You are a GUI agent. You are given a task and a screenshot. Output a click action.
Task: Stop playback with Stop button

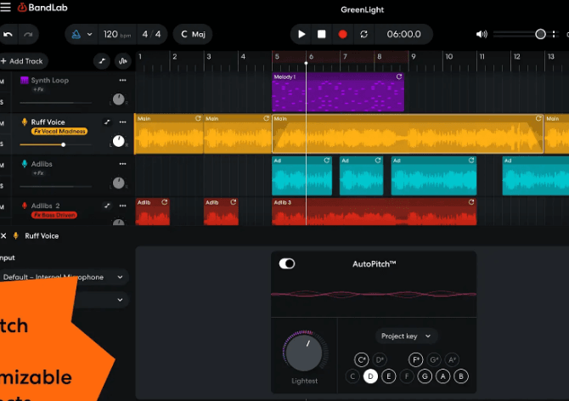322,34
